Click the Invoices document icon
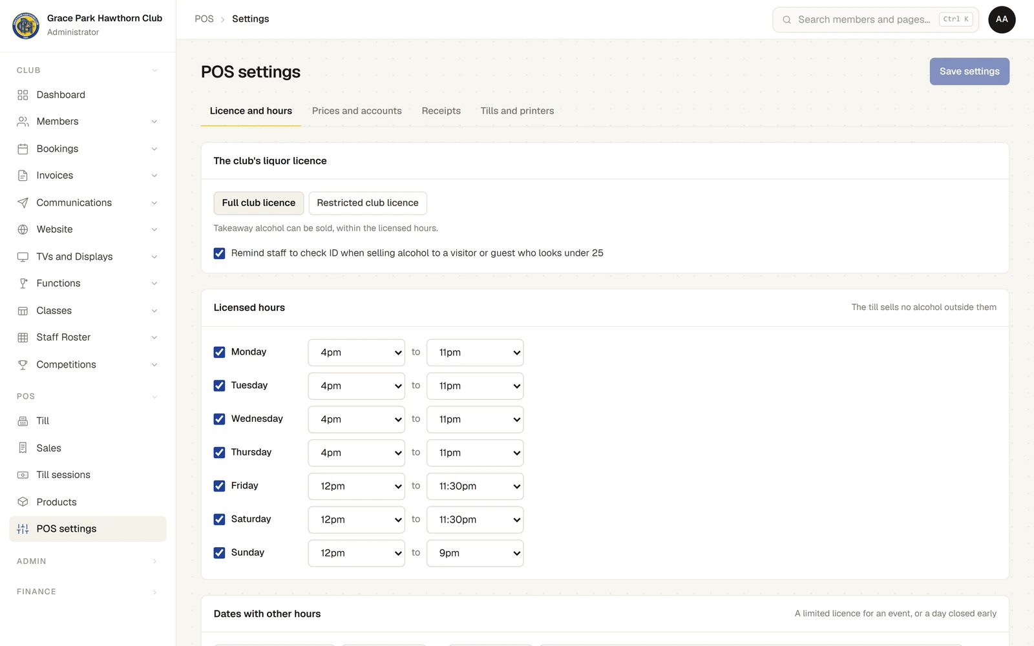 (23, 176)
